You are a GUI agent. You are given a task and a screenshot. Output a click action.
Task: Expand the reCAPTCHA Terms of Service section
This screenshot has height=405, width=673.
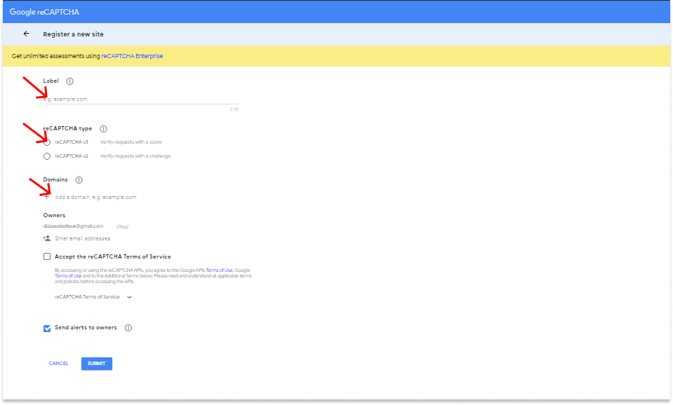(x=93, y=297)
